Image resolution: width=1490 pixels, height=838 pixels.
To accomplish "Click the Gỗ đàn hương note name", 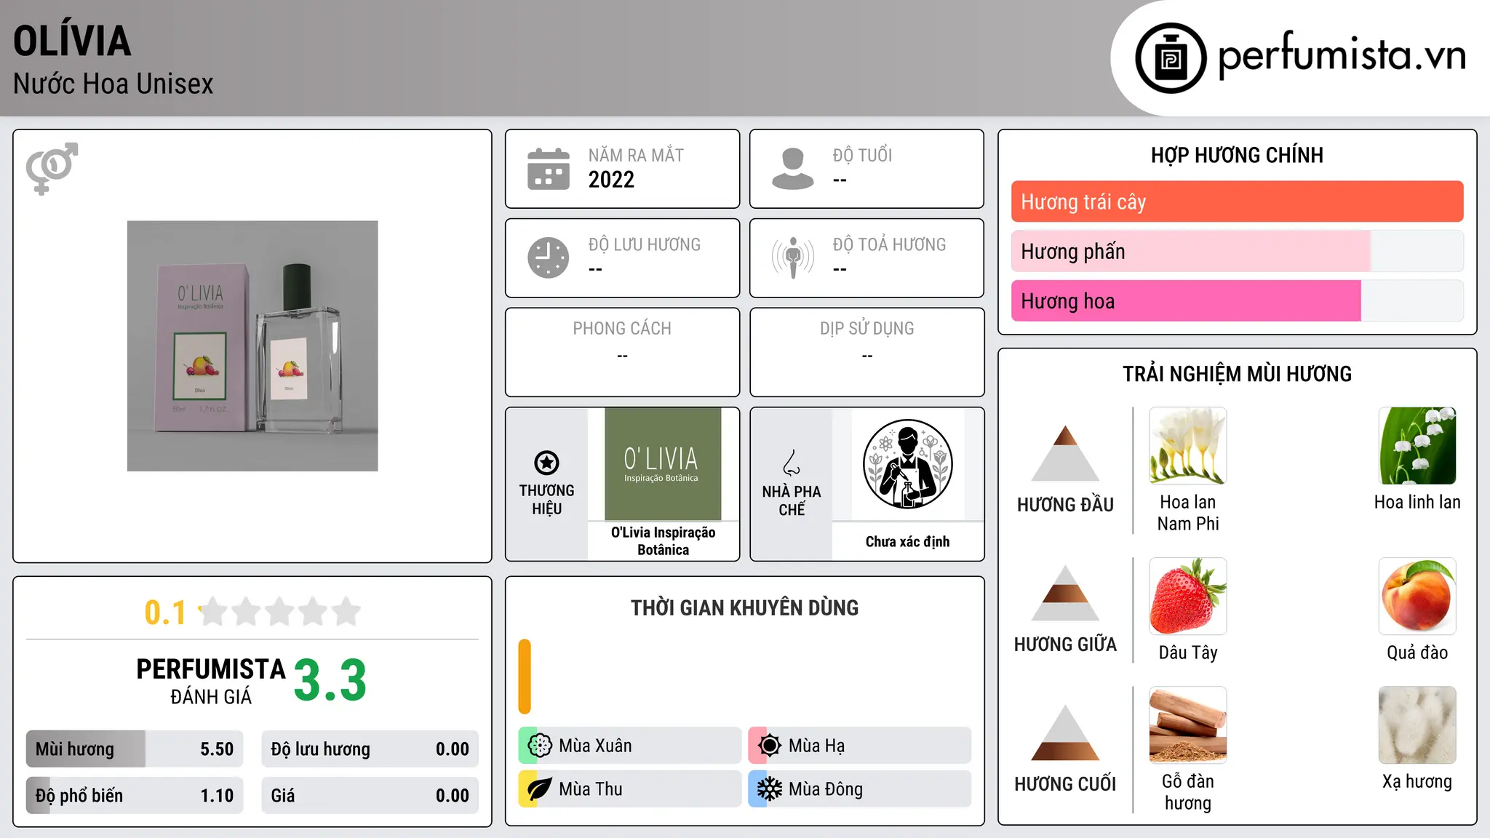I will [1188, 792].
